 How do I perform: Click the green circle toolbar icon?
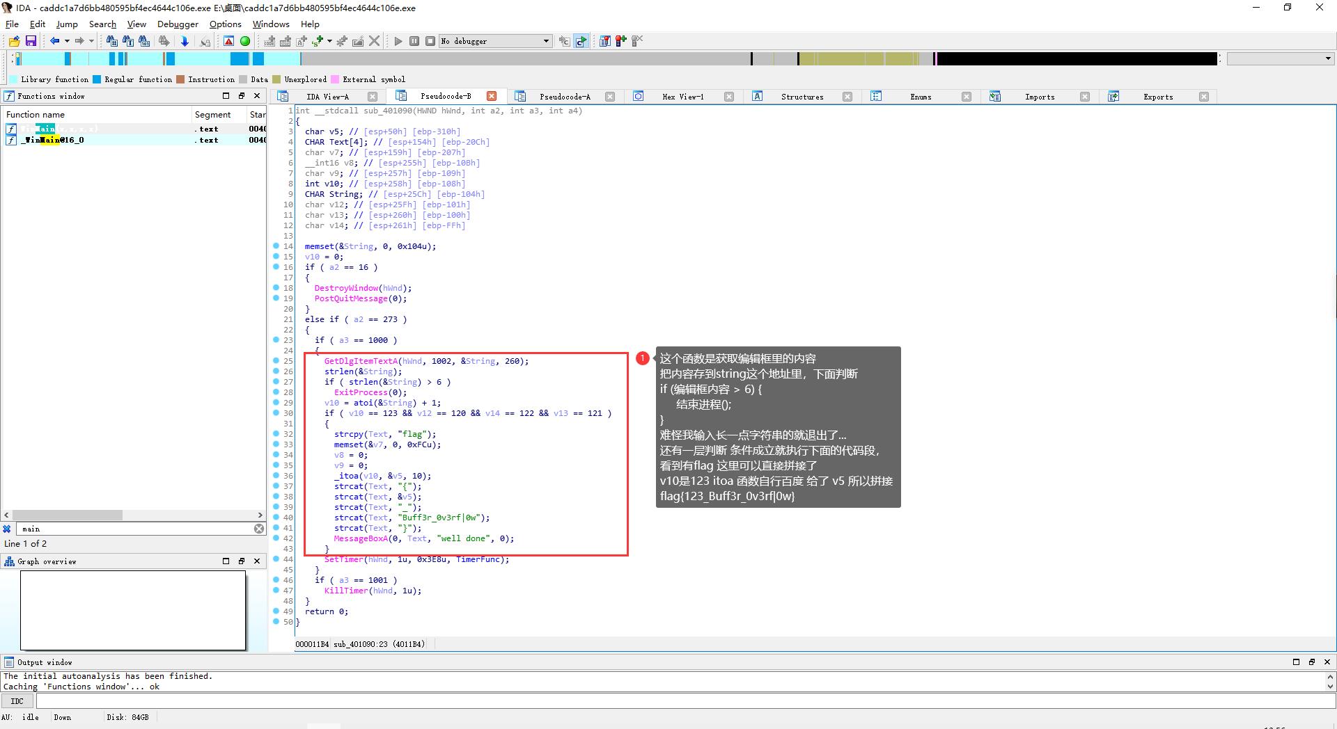(245, 41)
